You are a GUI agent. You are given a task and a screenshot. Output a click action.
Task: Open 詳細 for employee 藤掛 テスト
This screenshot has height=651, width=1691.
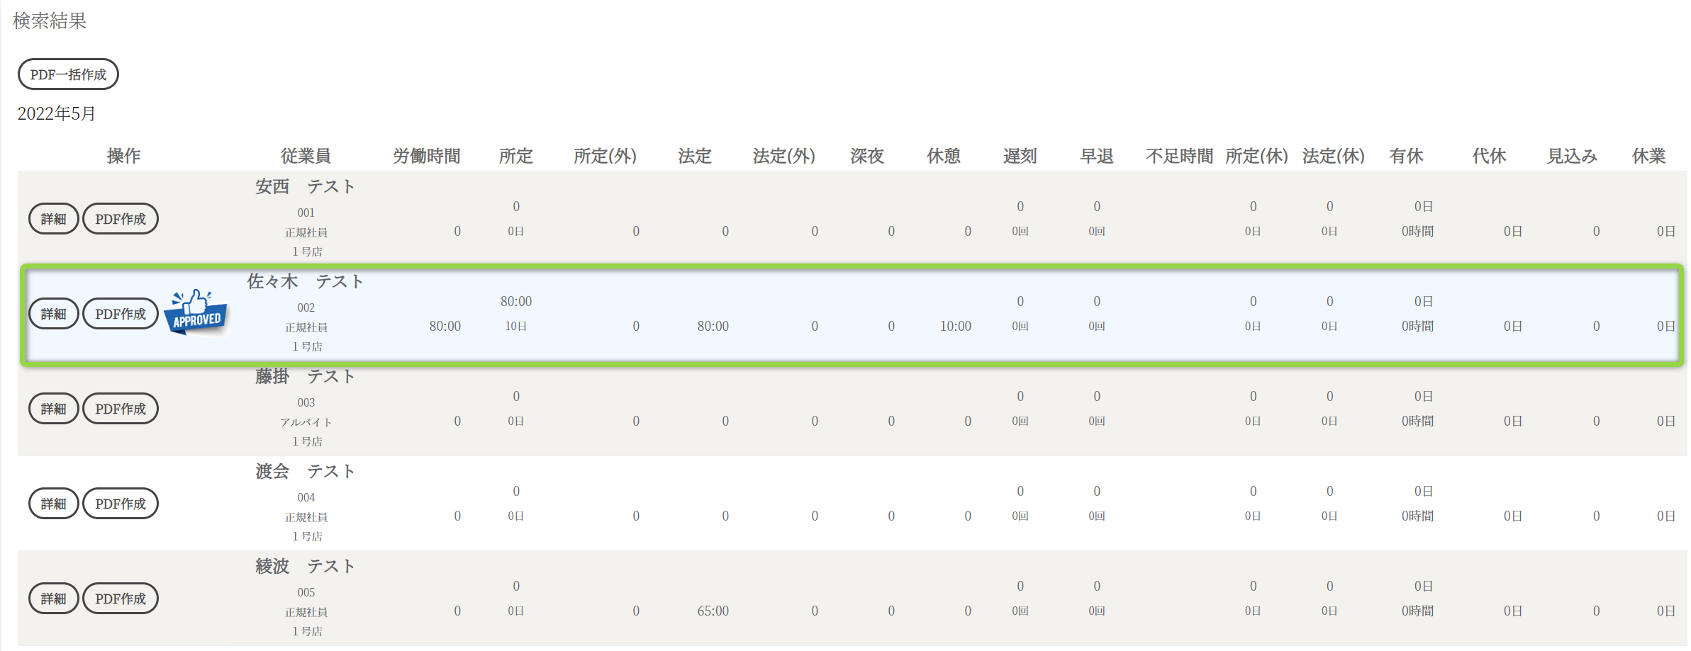pos(53,409)
